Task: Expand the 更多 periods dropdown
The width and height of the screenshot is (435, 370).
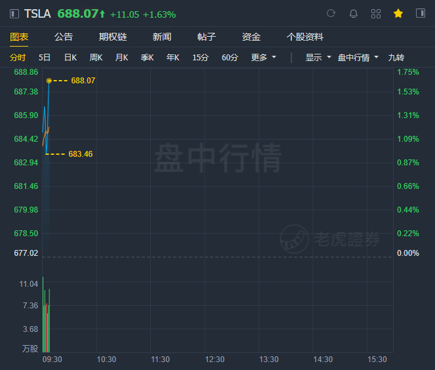Action: [x=264, y=58]
